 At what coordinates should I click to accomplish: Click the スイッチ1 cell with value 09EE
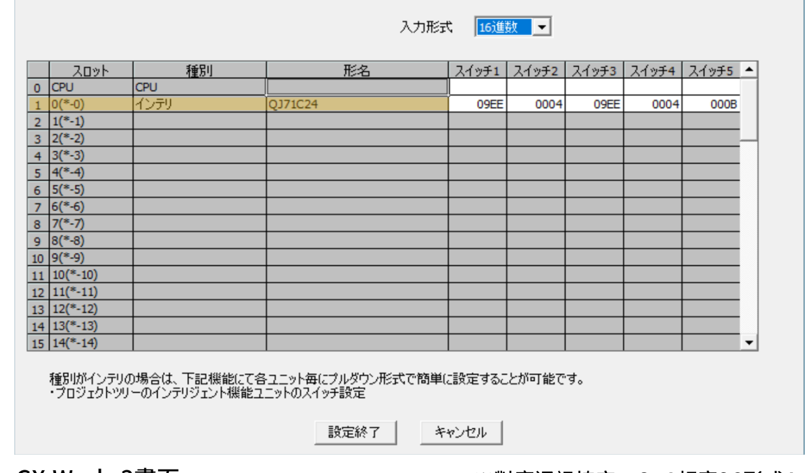click(x=478, y=104)
